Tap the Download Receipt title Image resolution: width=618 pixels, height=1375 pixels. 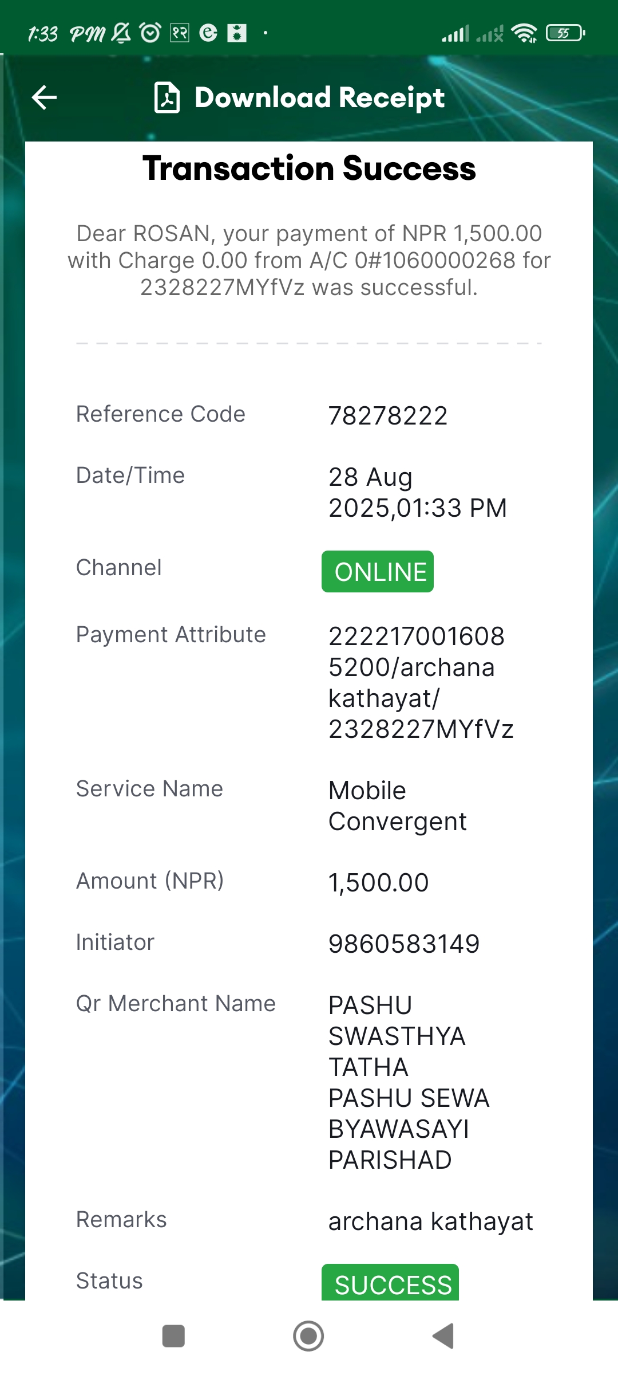pos(319,97)
